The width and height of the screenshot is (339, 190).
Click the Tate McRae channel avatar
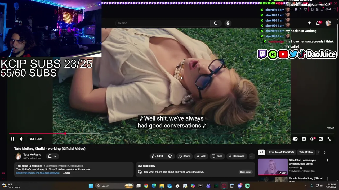pyautogui.click(x=18, y=156)
